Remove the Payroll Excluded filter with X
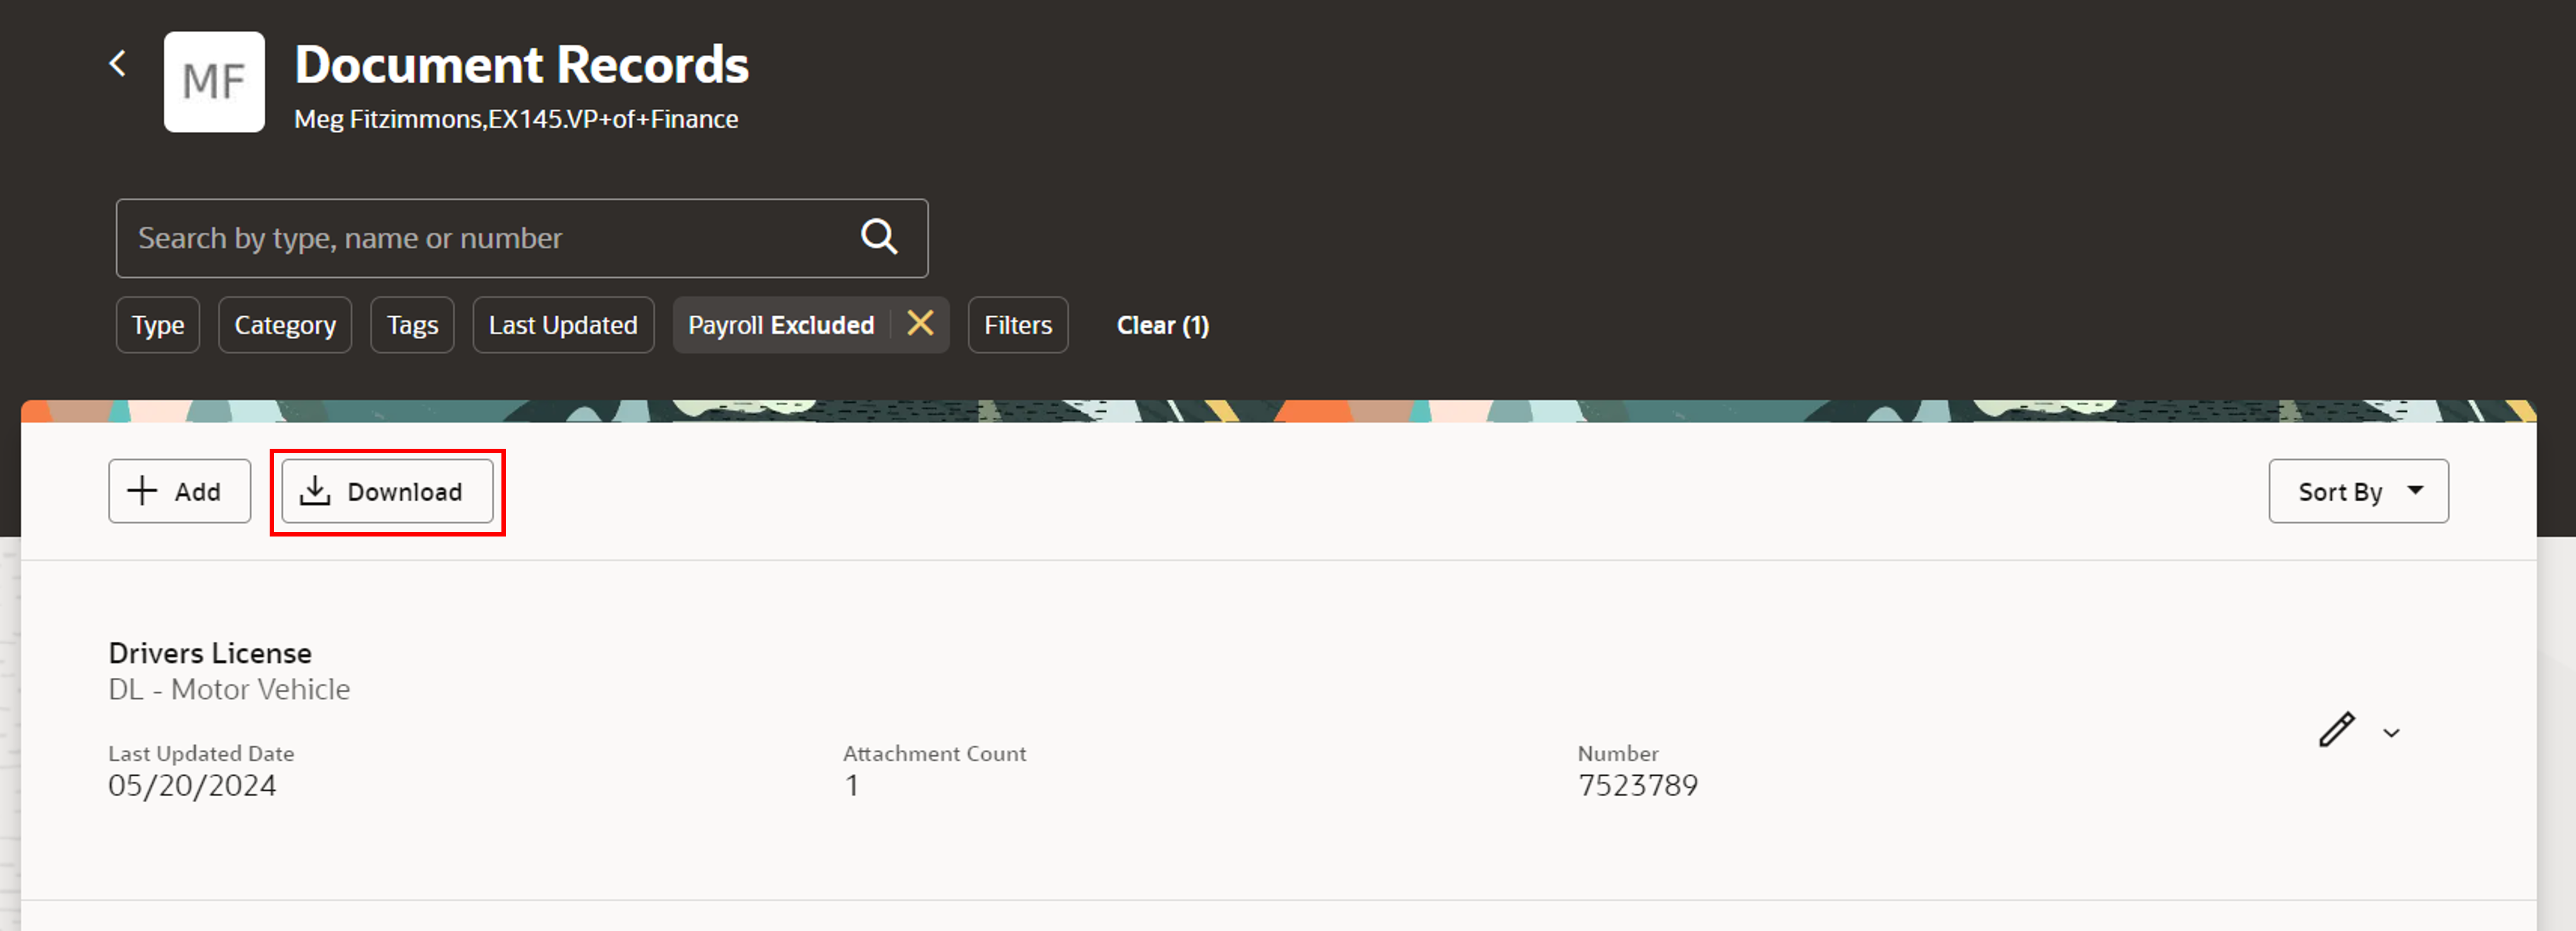Viewport: 2576px width, 931px height. 920,324
